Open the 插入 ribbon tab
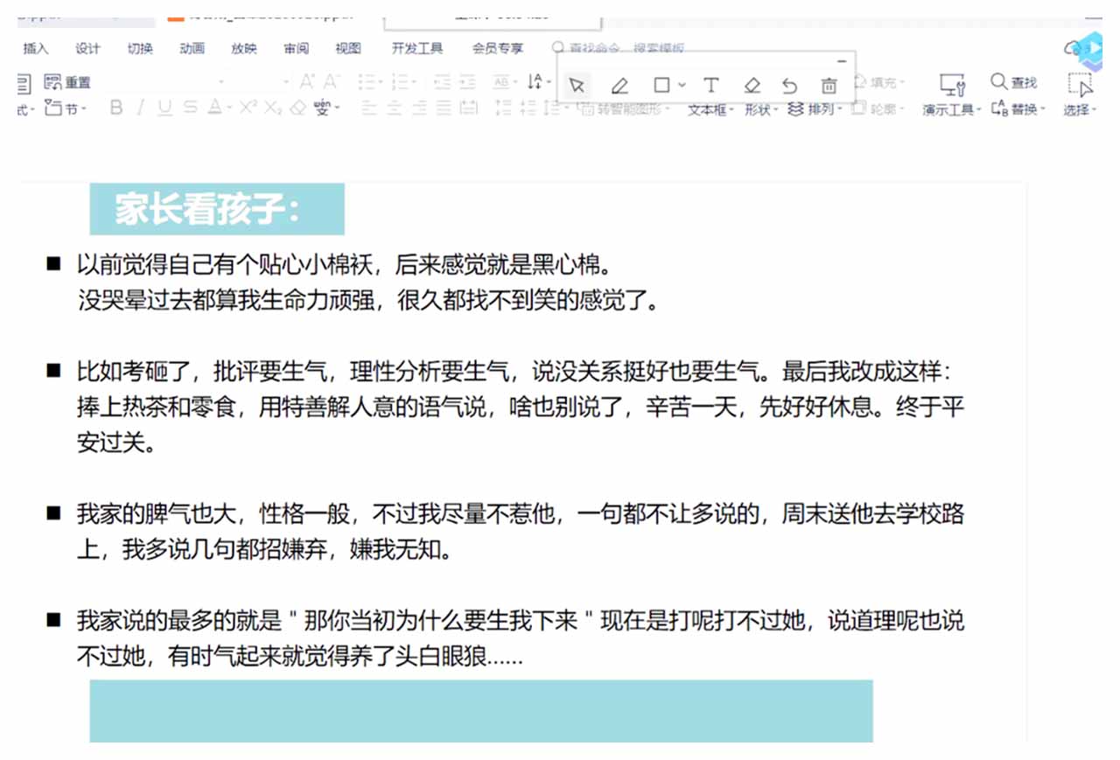Image resolution: width=1120 pixels, height=760 pixels. 36,48
